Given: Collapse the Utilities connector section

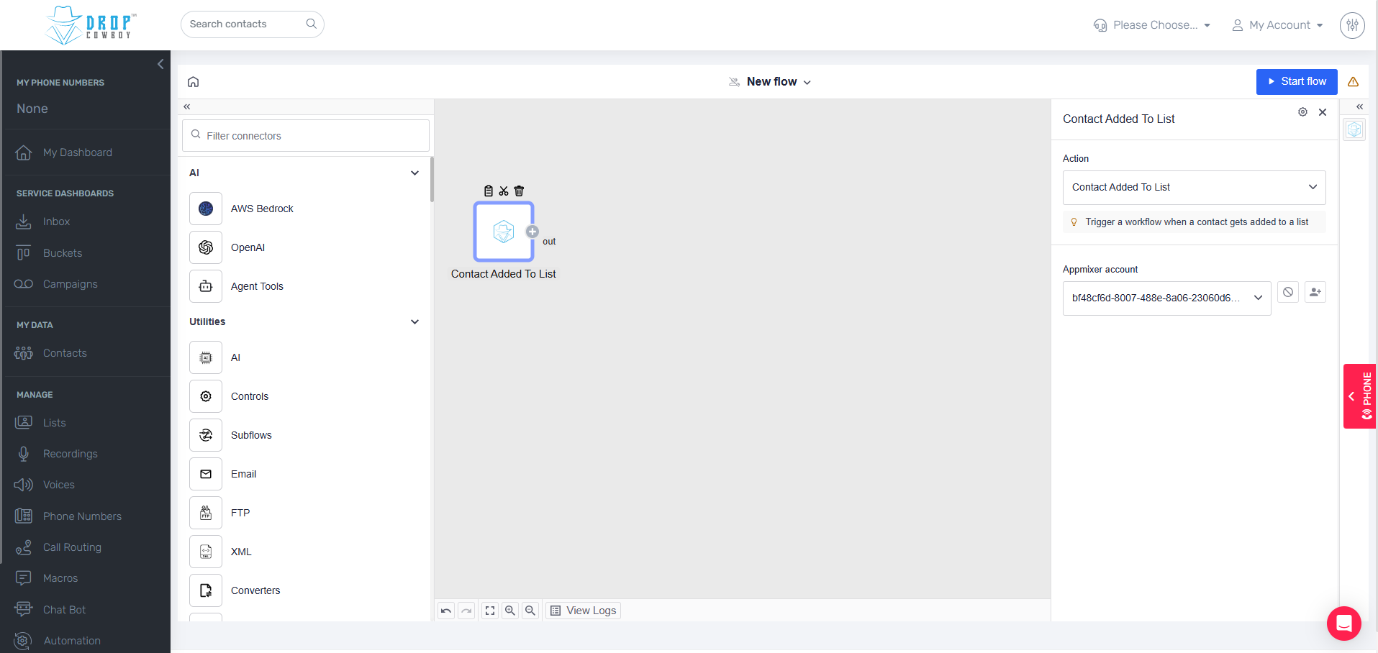Looking at the screenshot, I should click(414, 321).
